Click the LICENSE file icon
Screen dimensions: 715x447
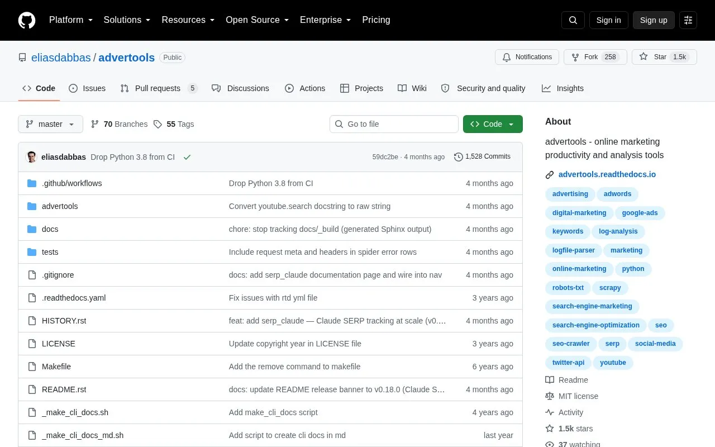32,344
